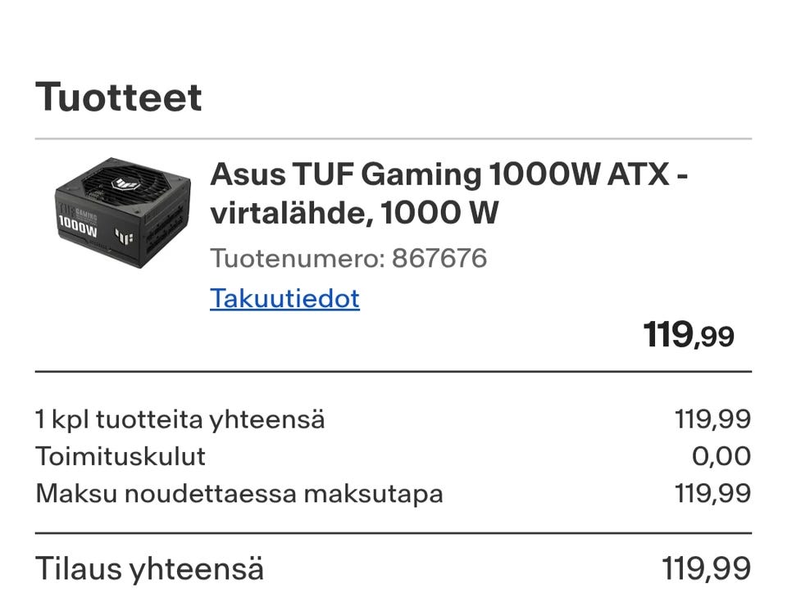Click the Asus TUF power supply thumbnail
The width and height of the screenshot is (787, 615).
coord(123,213)
